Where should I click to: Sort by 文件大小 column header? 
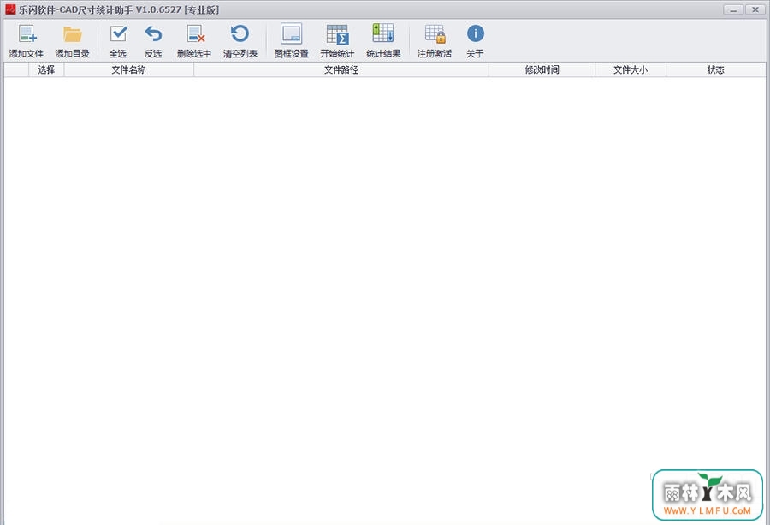[x=630, y=70]
